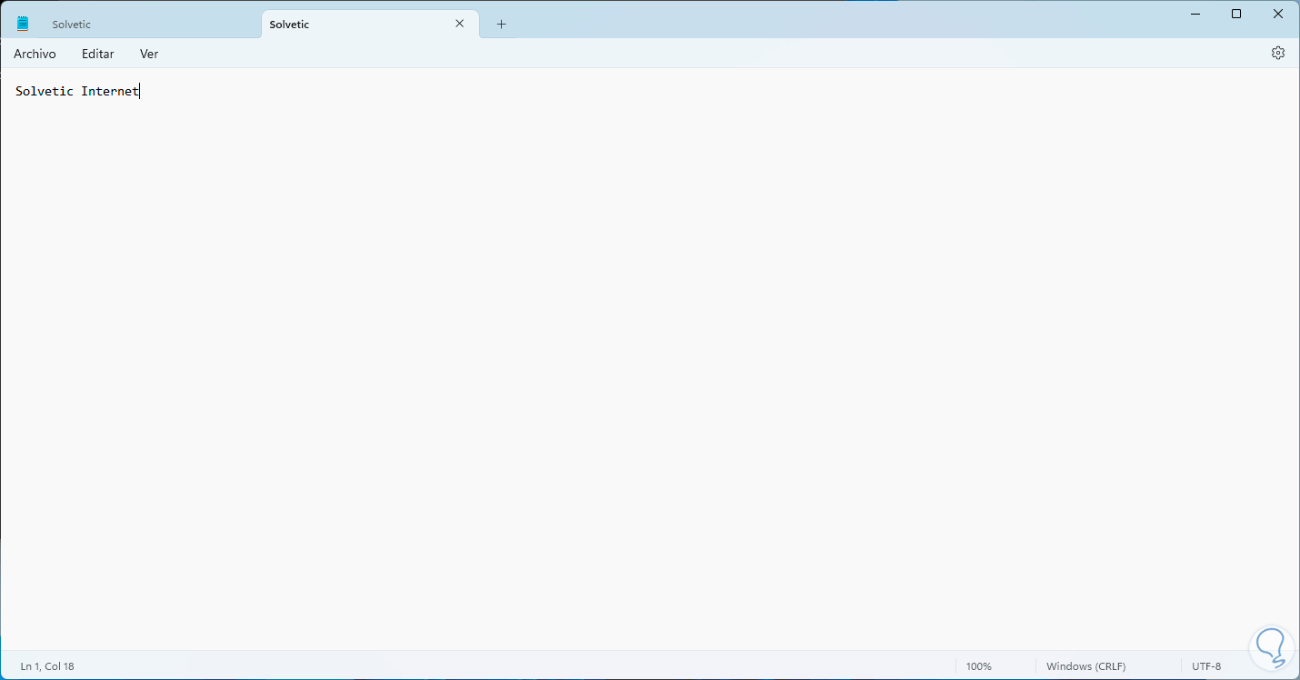The height and width of the screenshot is (680, 1300).
Task: Place cursor after the word Internet
Action: 139,91
